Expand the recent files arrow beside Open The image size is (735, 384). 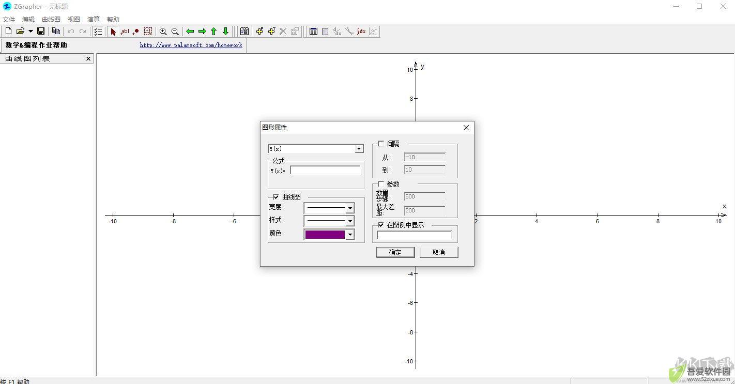[30, 32]
